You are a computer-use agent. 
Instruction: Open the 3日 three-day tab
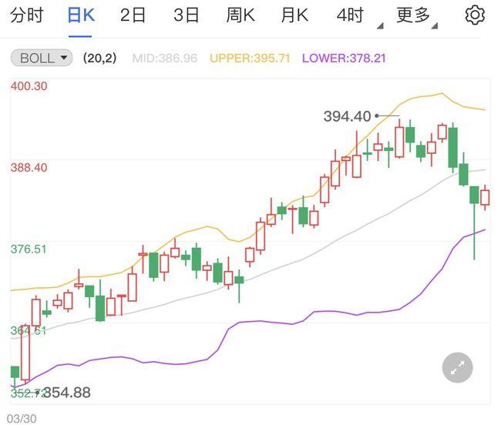pos(187,15)
